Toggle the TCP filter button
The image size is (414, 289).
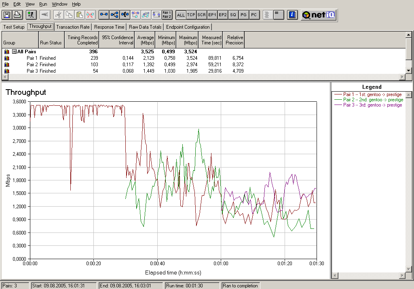click(x=191, y=15)
